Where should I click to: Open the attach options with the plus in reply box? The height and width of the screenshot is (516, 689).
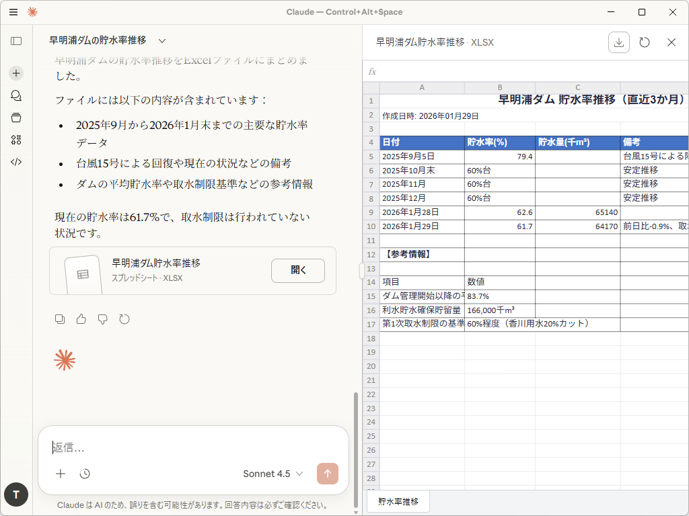61,474
